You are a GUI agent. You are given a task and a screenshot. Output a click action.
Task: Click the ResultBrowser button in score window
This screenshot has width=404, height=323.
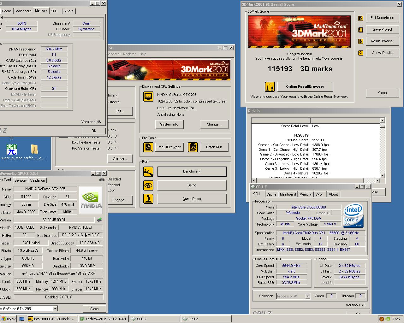[382, 41]
